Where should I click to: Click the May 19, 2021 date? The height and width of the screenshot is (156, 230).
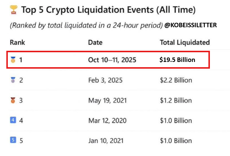pyautogui.click(x=107, y=100)
